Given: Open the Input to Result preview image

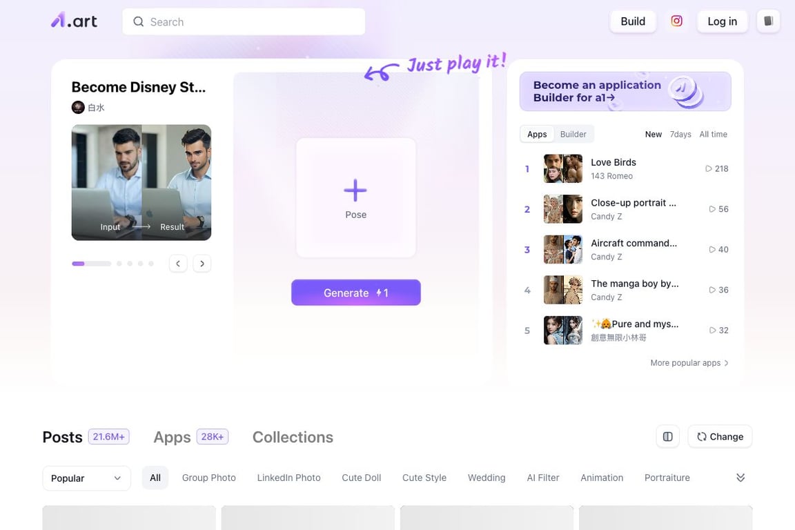Looking at the screenshot, I should point(141,183).
